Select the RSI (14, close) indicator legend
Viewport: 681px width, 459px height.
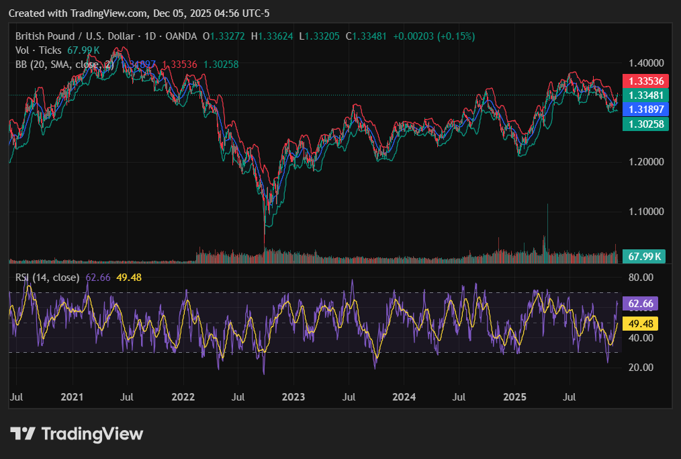tap(48, 278)
